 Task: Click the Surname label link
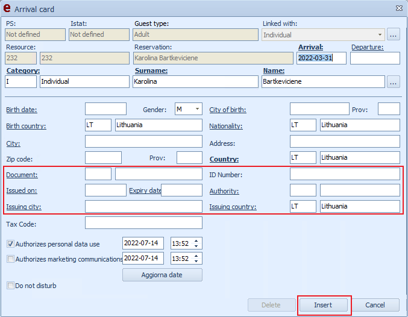[151, 71]
